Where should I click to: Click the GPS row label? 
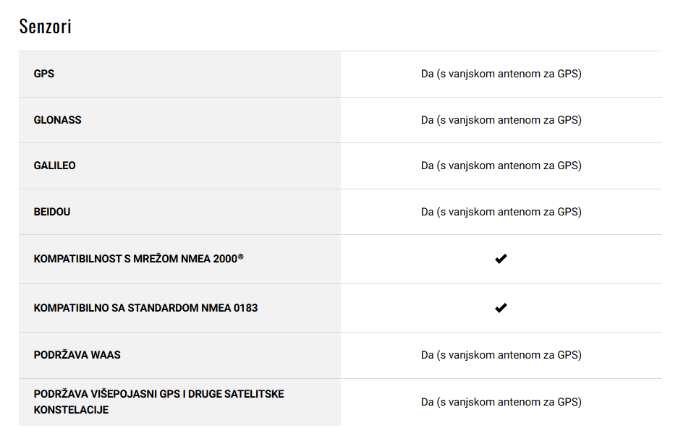point(44,74)
